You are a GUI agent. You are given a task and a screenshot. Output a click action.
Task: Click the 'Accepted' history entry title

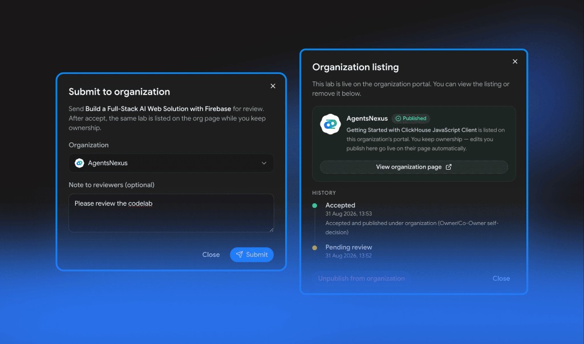pyautogui.click(x=340, y=205)
